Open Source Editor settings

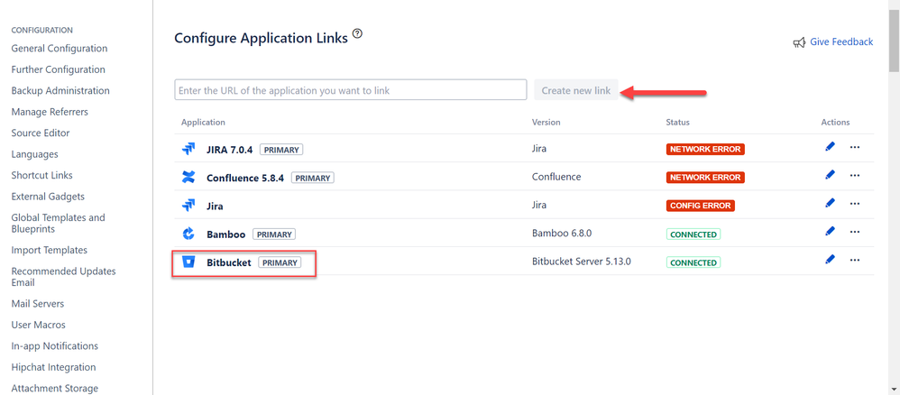[x=41, y=133]
